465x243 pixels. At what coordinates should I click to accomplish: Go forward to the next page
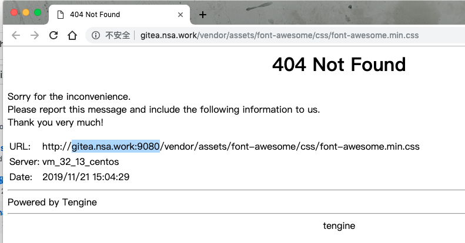click(35, 36)
